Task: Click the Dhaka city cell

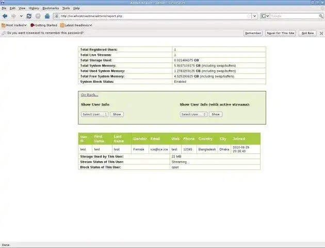Action: 224,149
